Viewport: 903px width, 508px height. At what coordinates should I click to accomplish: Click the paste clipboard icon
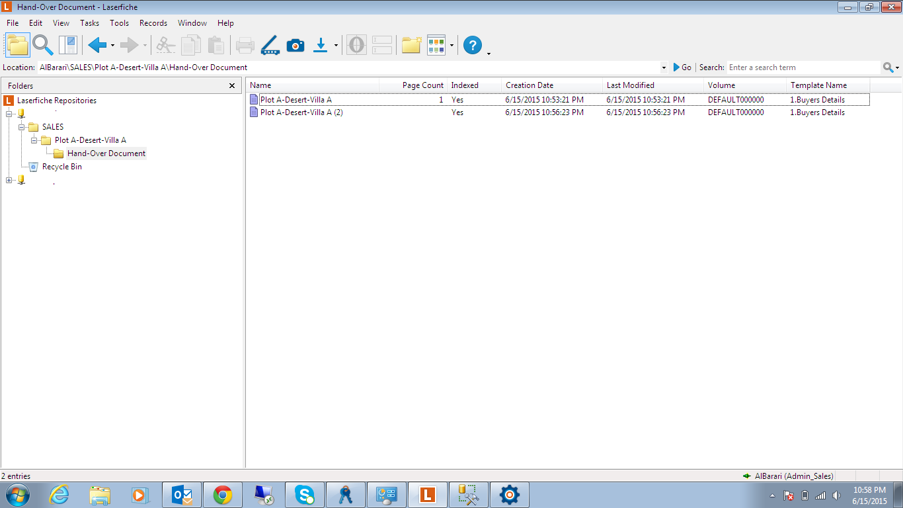pos(216,45)
